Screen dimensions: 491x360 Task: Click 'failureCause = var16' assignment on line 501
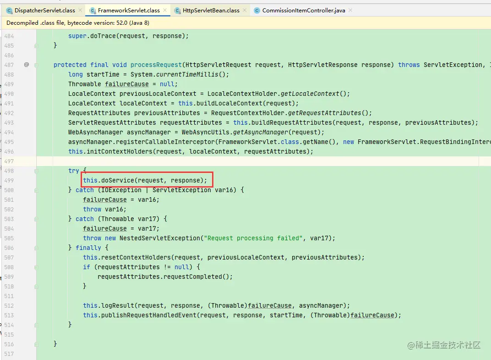pyautogui.click(x=121, y=200)
